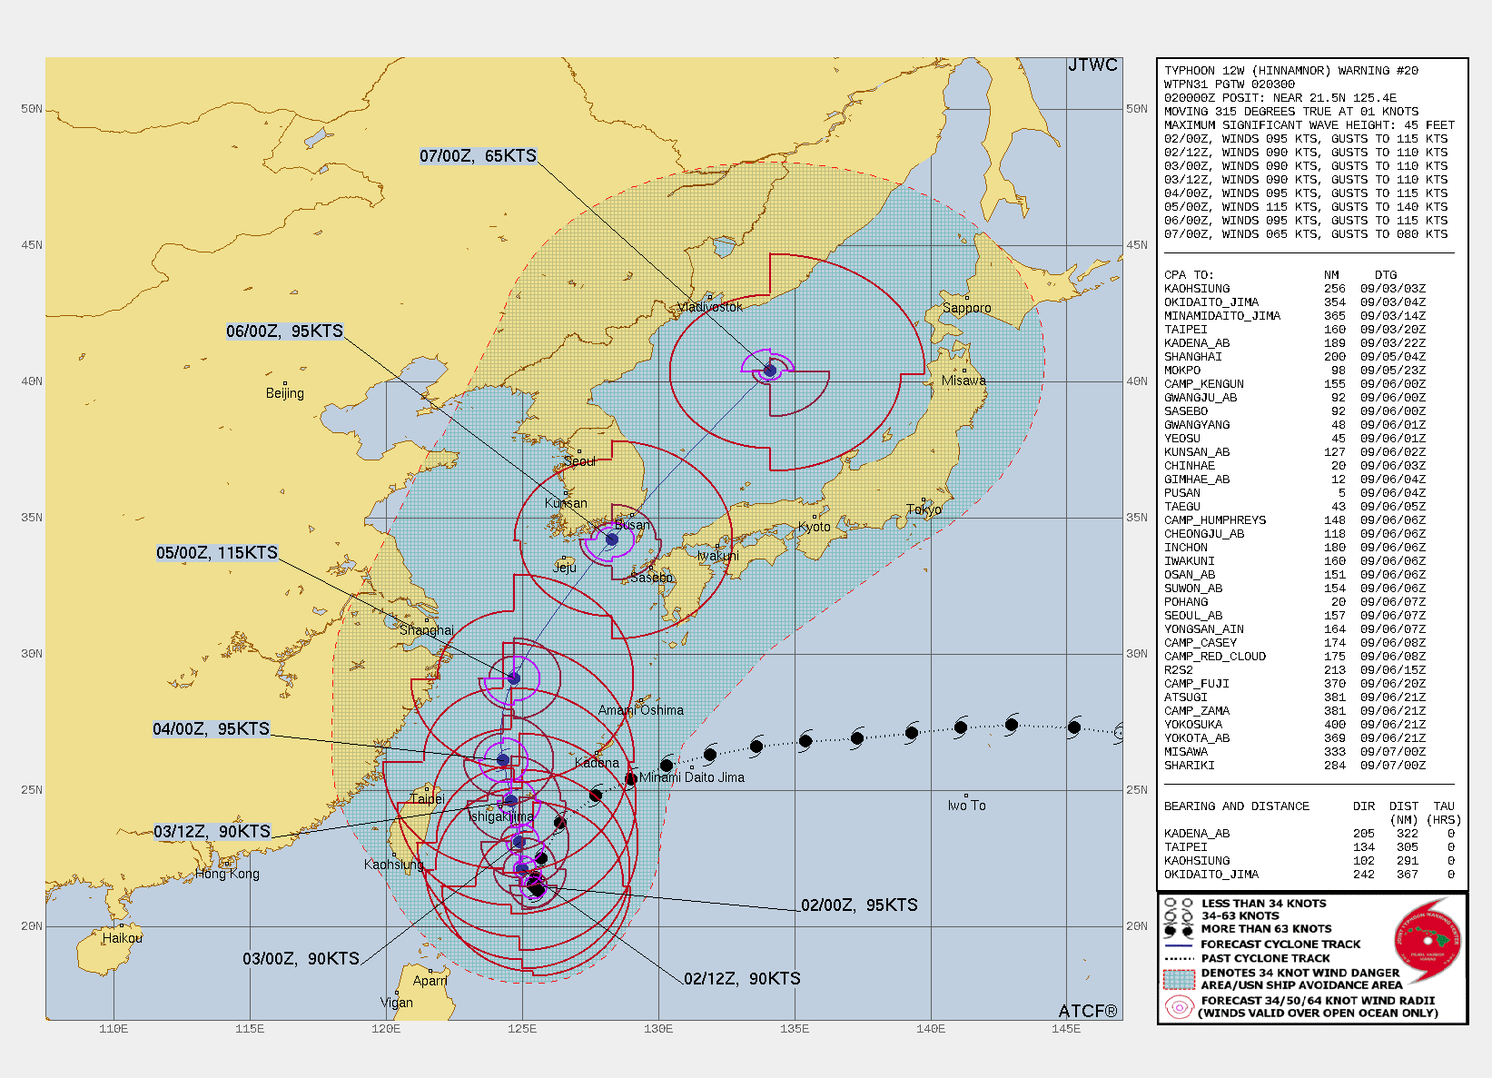Click the Hong Kong label on the map
The height and width of the screenshot is (1078, 1492).
coord(227,874)
